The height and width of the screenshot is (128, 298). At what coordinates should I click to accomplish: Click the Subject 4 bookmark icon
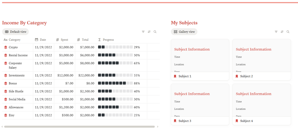click(x=237, y=121)
